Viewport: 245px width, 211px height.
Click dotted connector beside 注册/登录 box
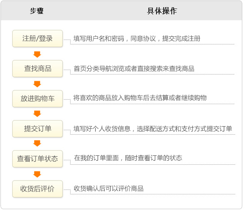coord(67,40)
